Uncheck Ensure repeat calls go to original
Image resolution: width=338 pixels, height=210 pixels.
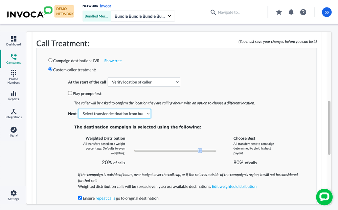[x=80, y=198]
